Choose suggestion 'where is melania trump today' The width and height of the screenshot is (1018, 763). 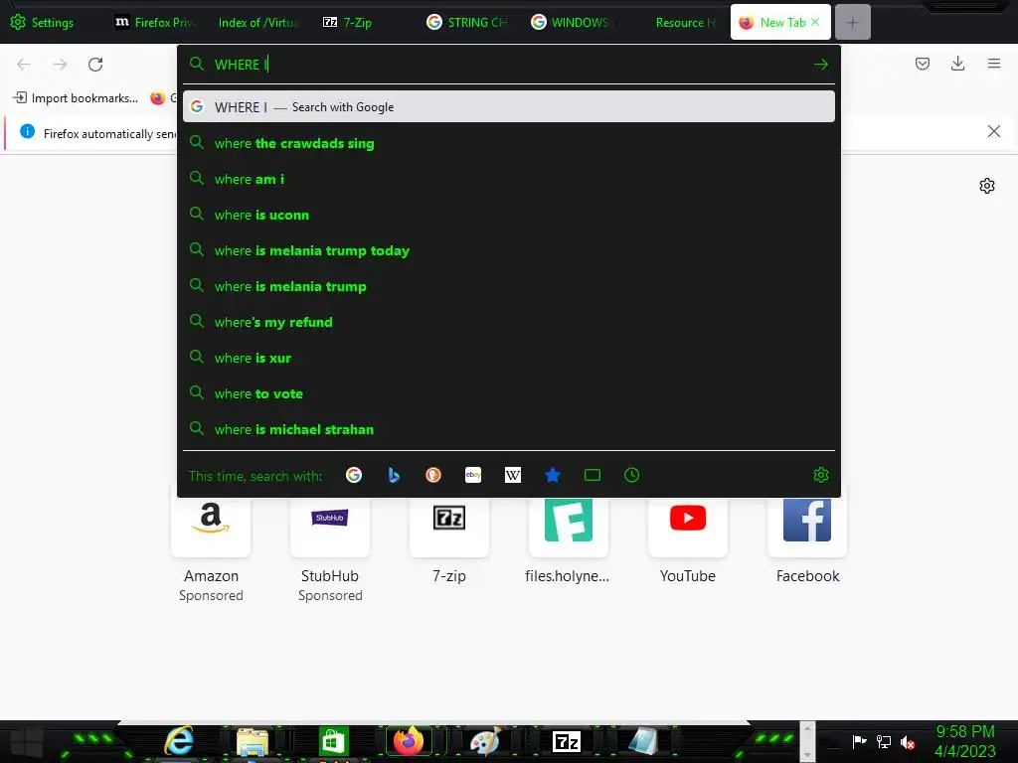508,250
